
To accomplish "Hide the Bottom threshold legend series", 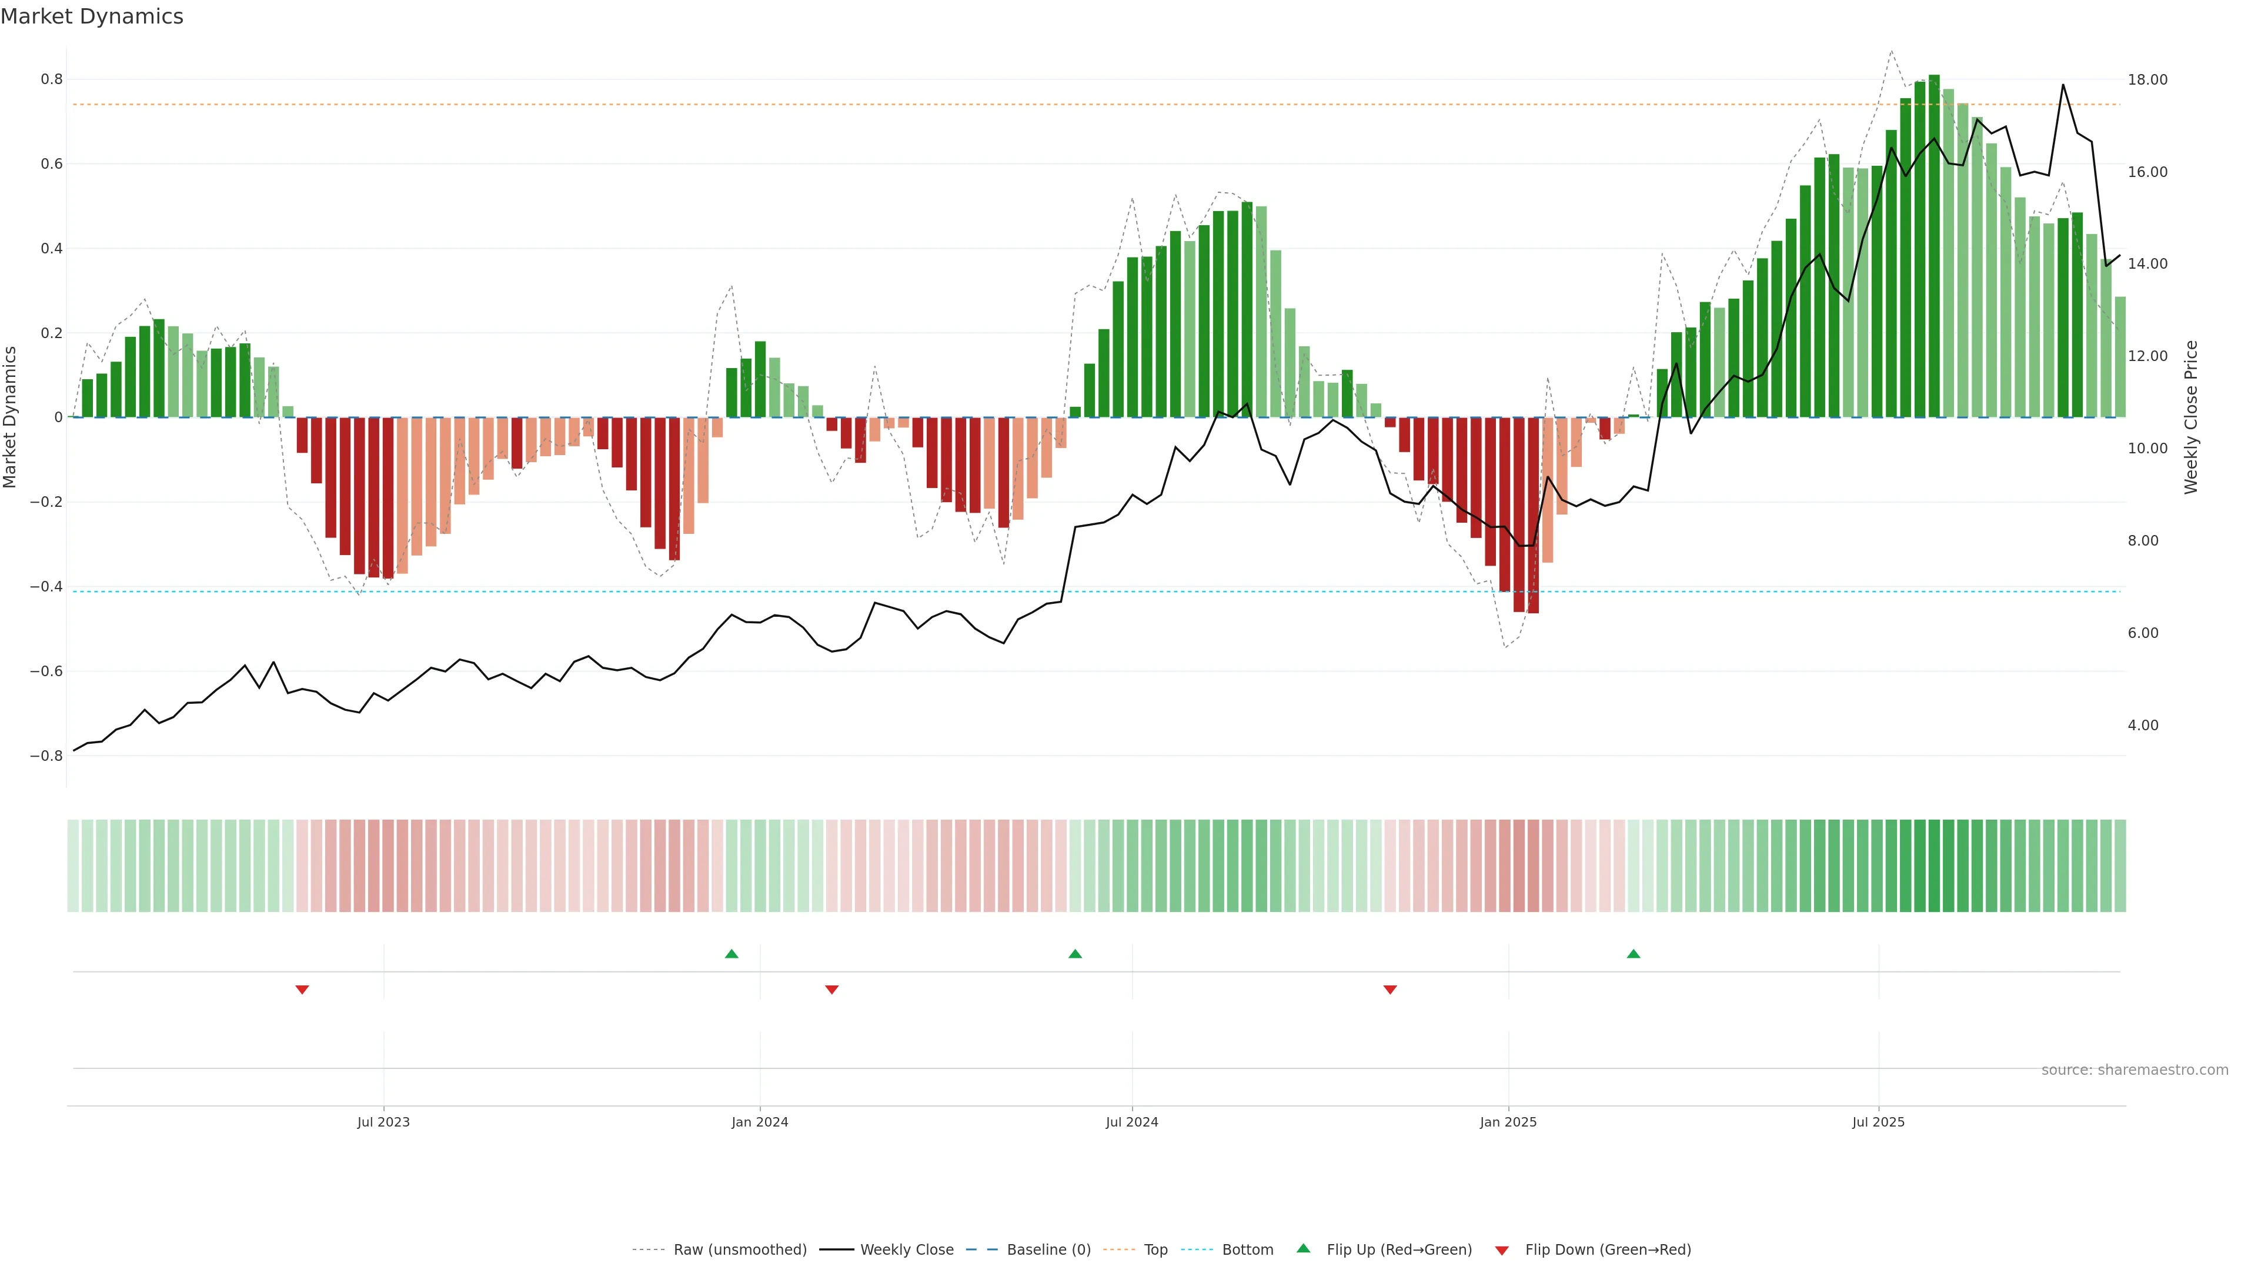I will pyautogui.click(x=1247, y=1250).
